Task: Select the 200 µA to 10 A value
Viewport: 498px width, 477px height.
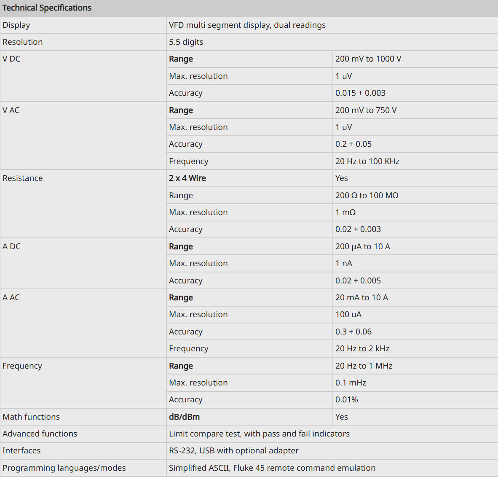Action: point(363,246)
